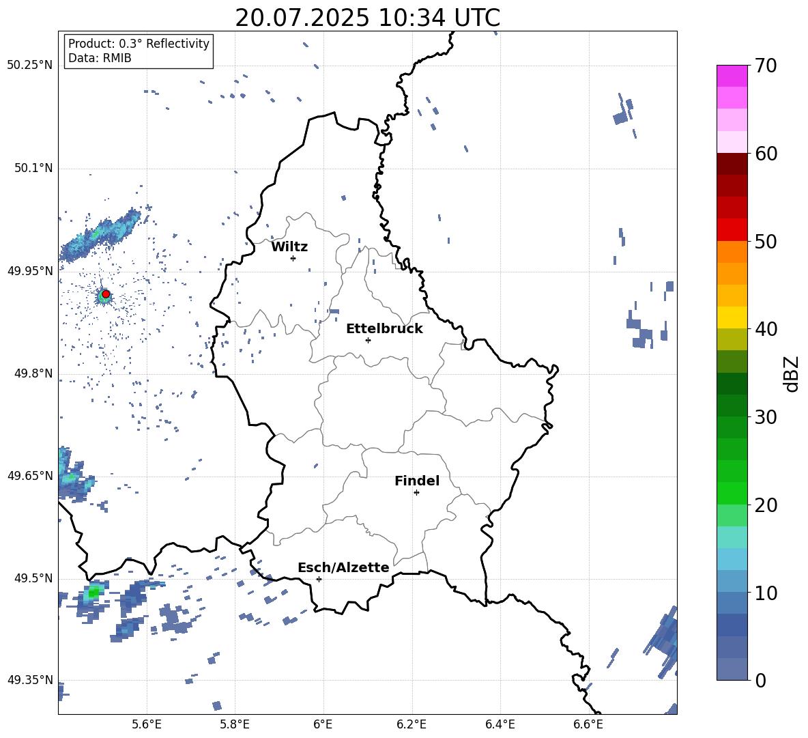Click the Wiltz label
Image resolution: width=808 pixels, height=738 pixels.
pos(289,247)
